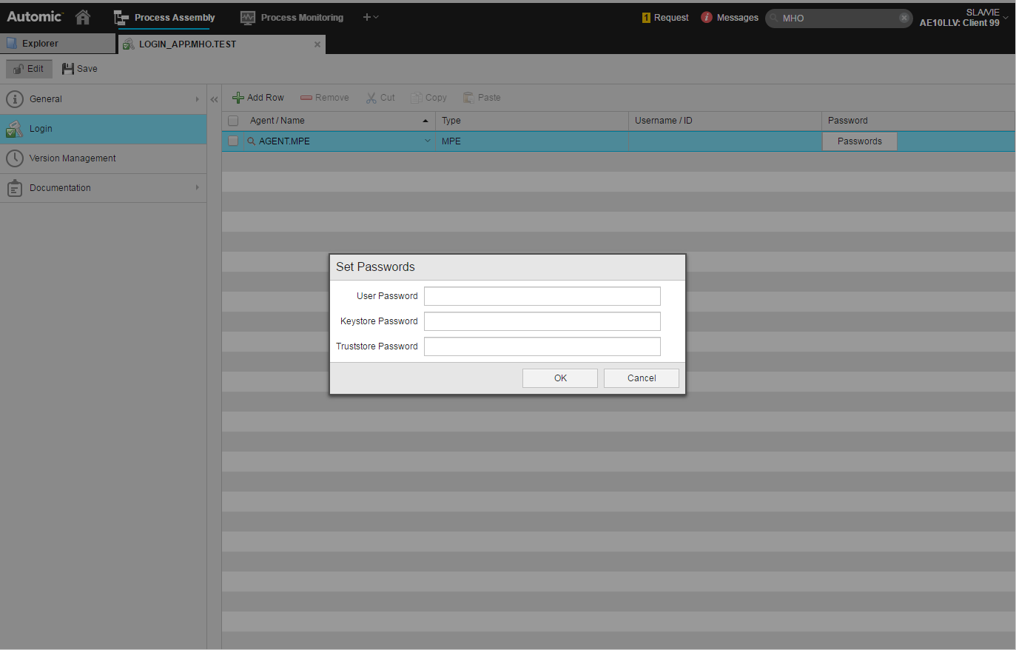Viewport: 1016px width, 650px height.
Task: Collapse sidebar with double-chevron icon
Action: [x=214, y=99]
